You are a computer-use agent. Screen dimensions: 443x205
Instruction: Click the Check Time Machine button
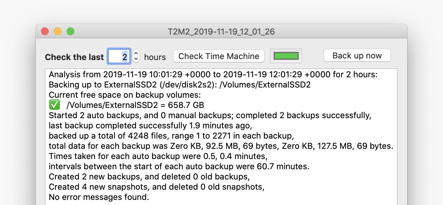click(x=219, y=56)
